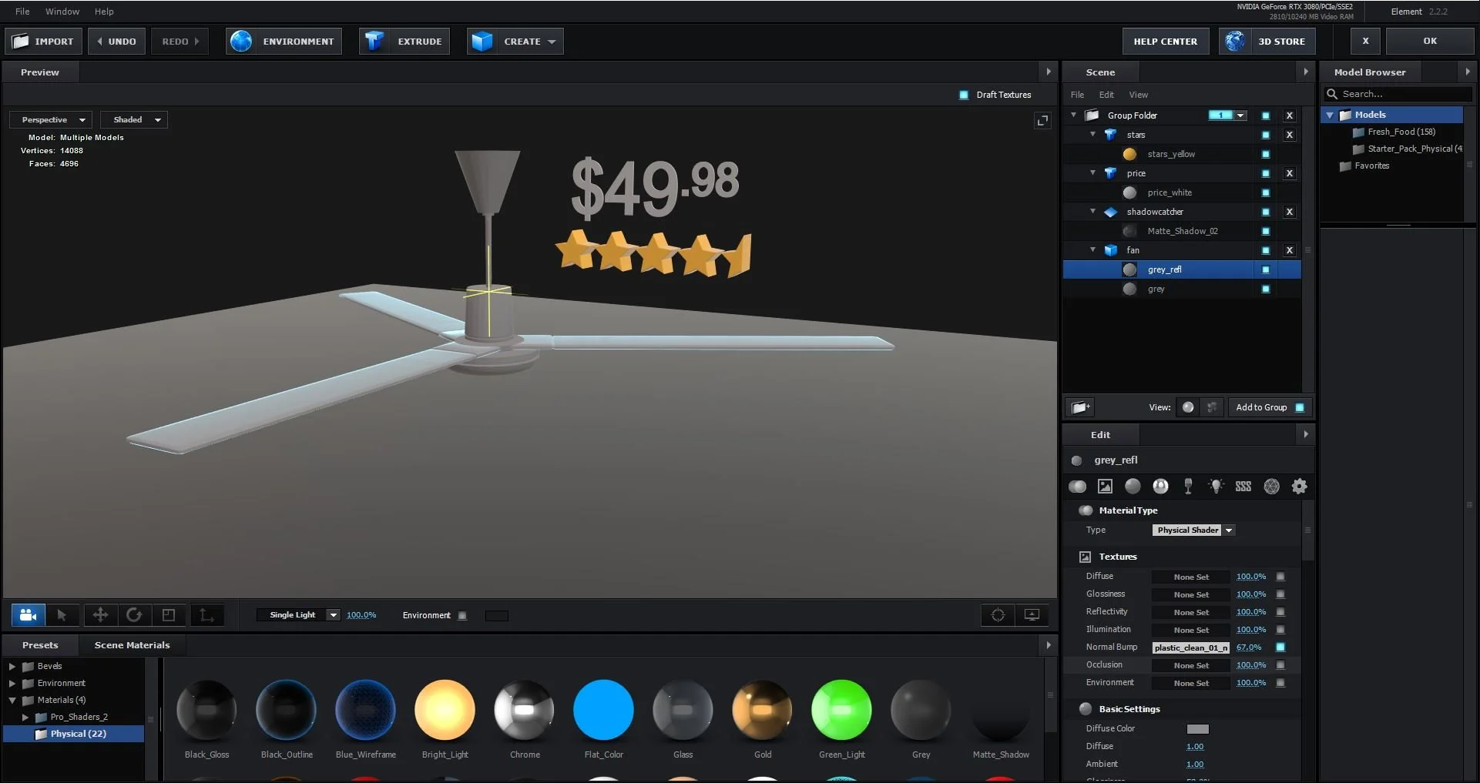Open the illumination lightbulb tab icon
Screen dimensions: 1480x783
[1216, 486]
